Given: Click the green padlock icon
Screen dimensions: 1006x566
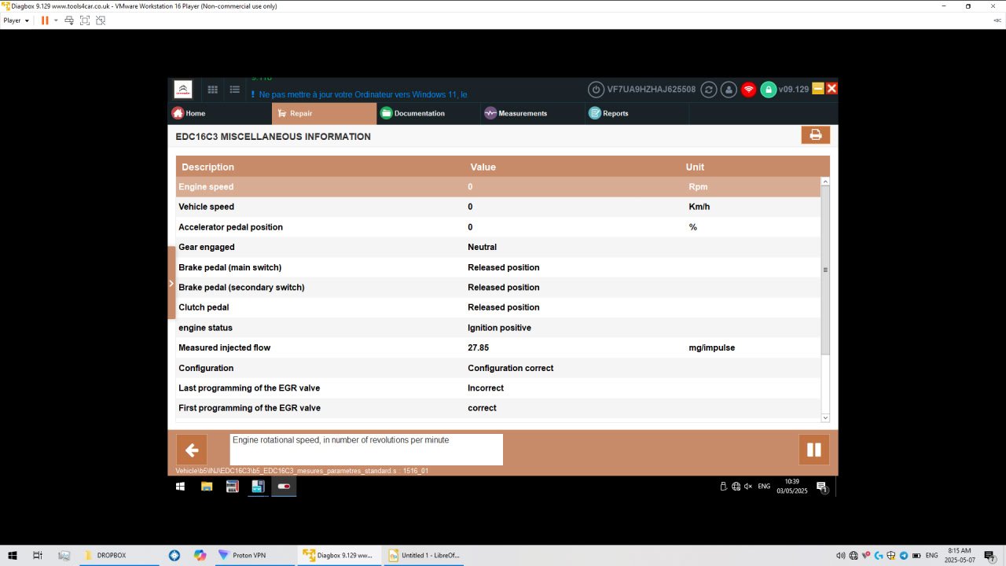Looking at the screenshot, I should 768,90.
